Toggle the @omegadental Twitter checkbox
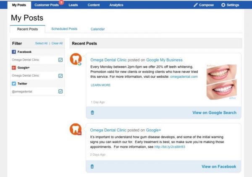 60,91
